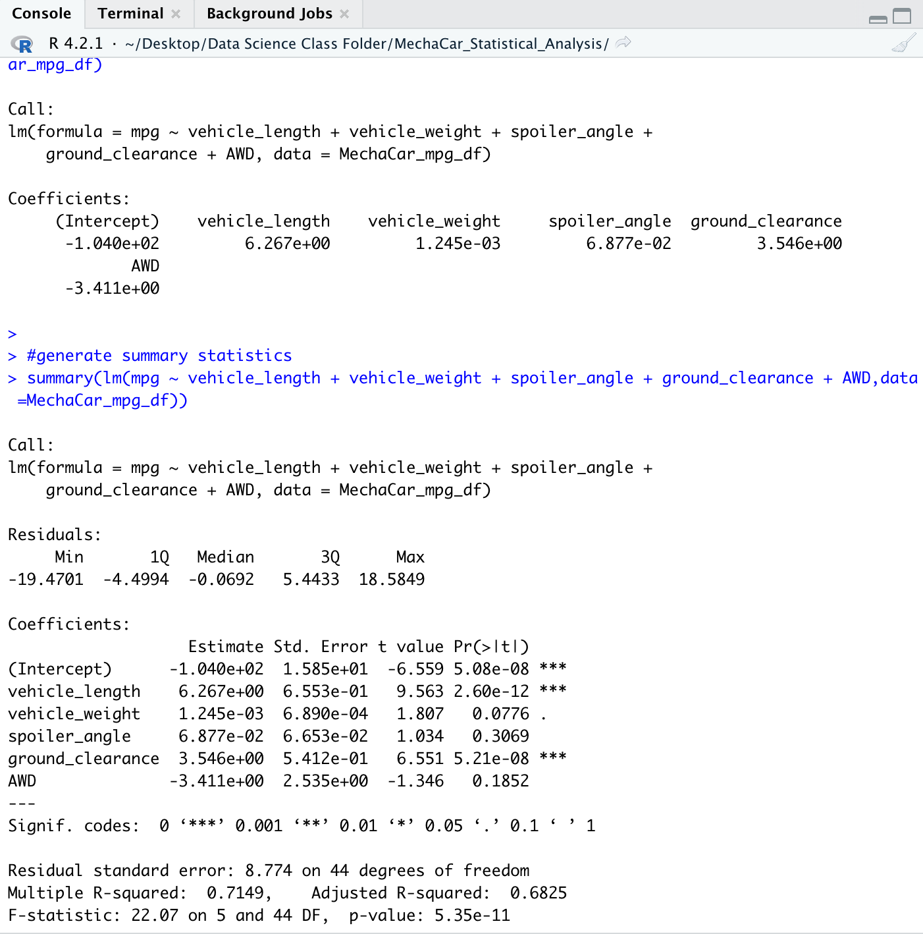Screen dimensions: 923x934
Task: Click the F-statistic value 22.07
Action: pos(155,916)
